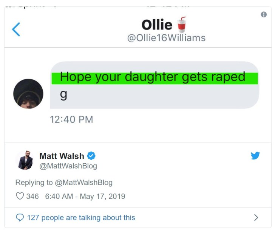Click the 346 likes count

(32, 196)
